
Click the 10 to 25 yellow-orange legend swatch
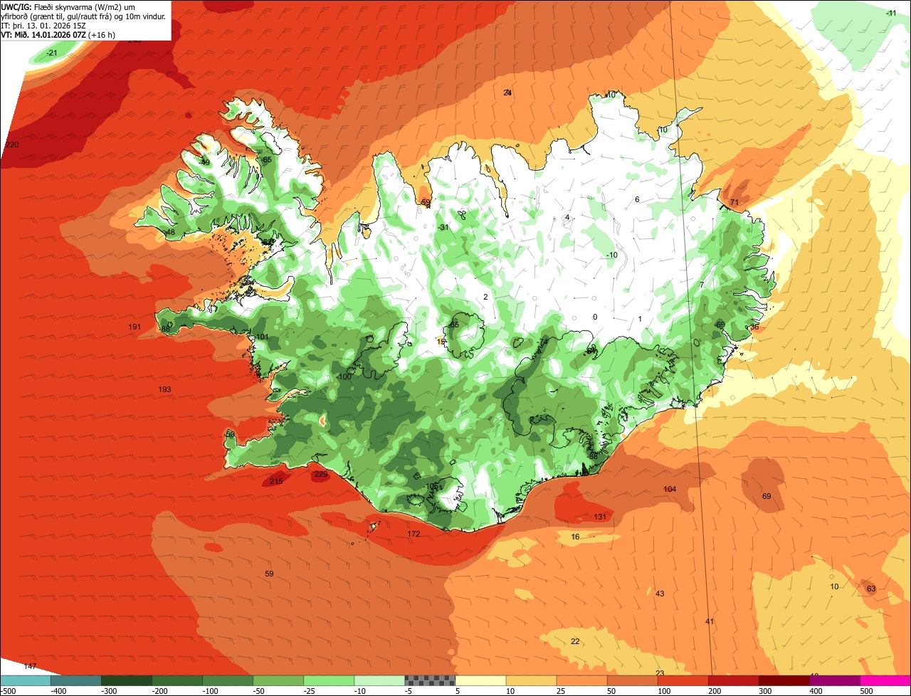(x=531, y=680)
